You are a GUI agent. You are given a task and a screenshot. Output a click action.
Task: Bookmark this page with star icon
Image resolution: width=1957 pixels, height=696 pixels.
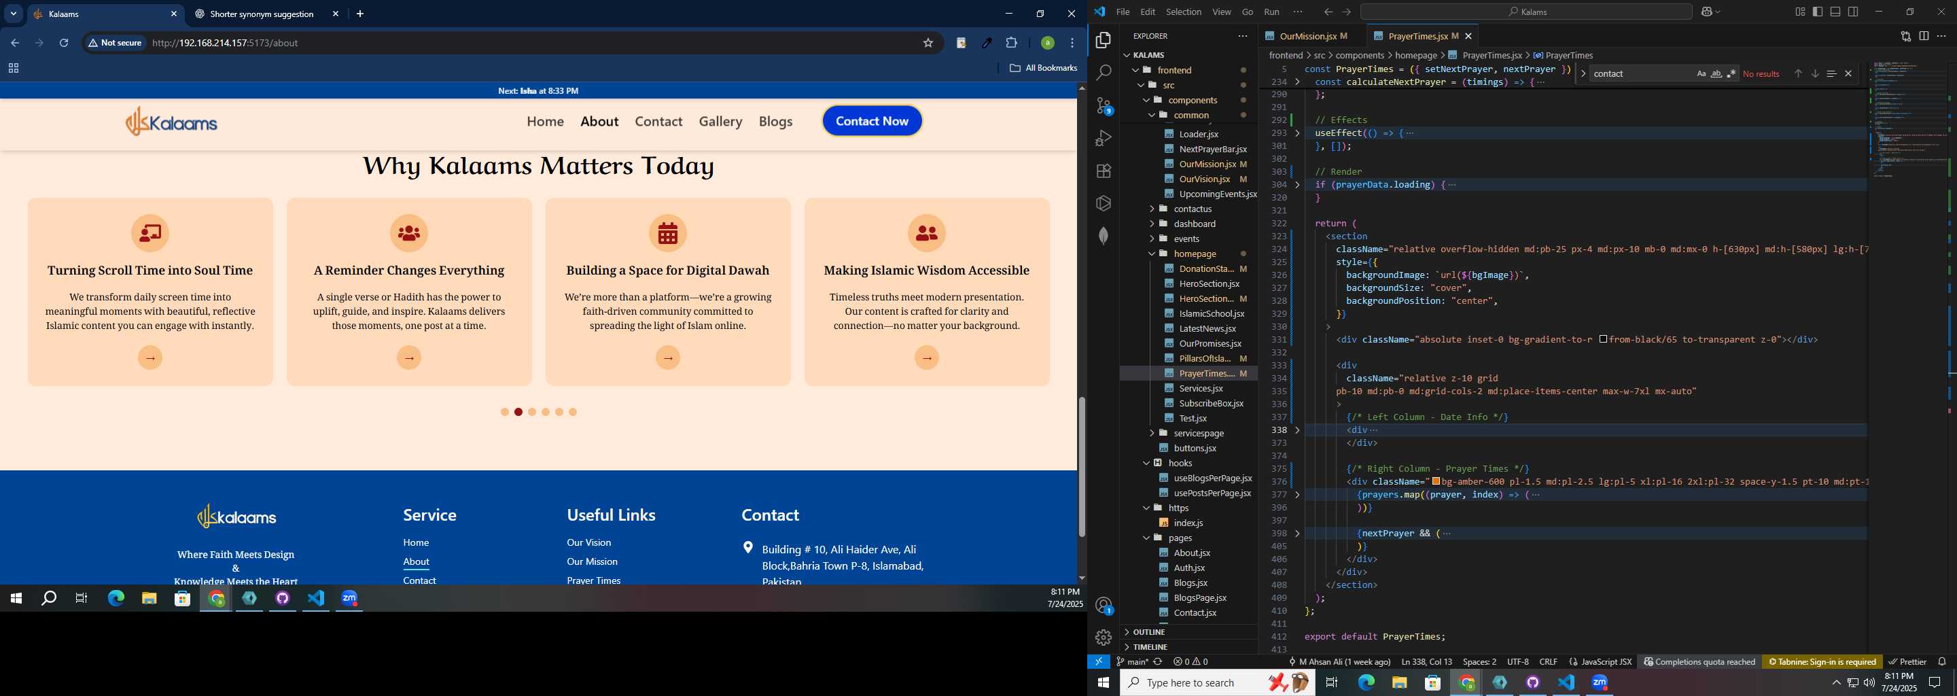pos(928,43)
